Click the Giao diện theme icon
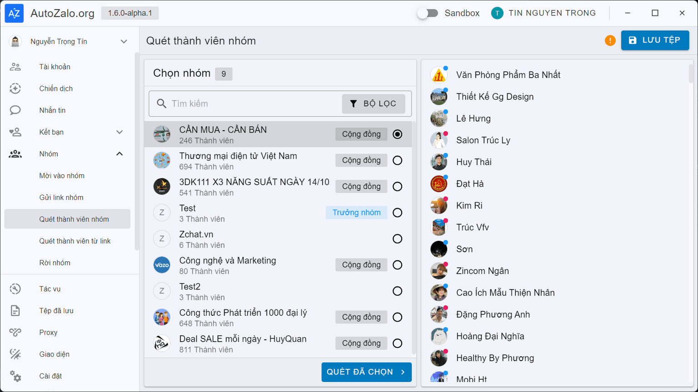This screenshot has height=392, width=698. point(15,354)
